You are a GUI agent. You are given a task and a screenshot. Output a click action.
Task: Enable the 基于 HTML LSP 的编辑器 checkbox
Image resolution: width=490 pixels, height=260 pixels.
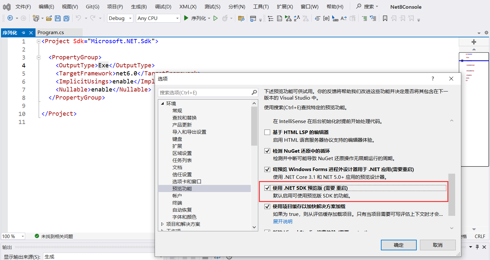pos(267,132)
